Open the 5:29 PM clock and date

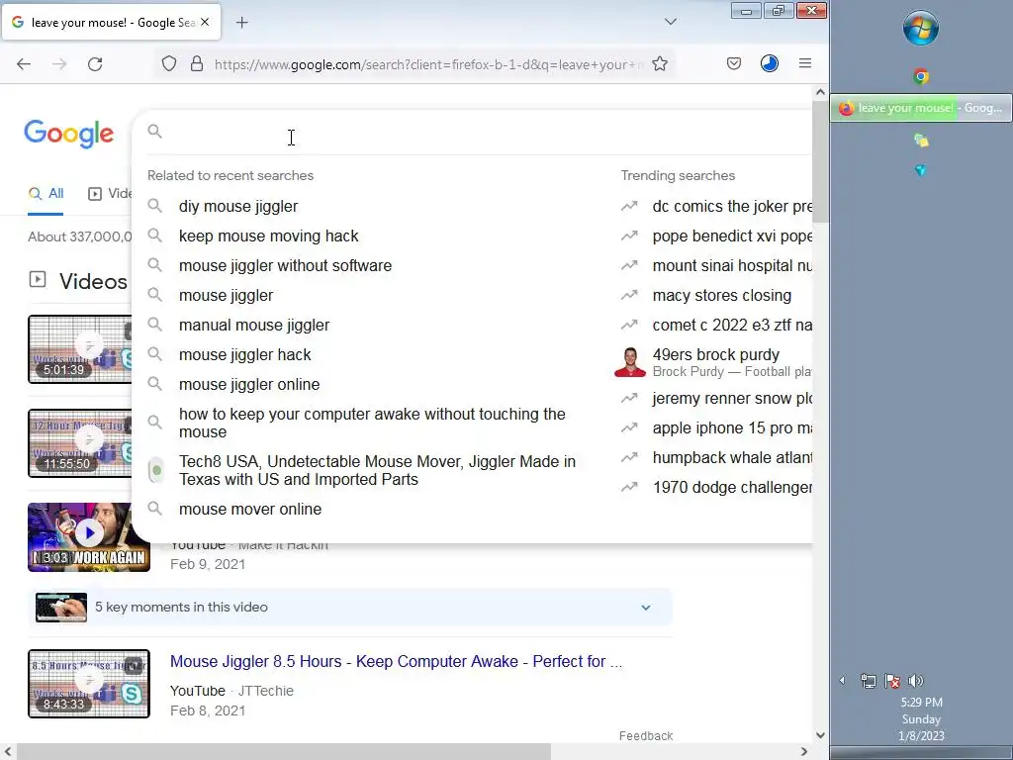[x=921, y=718]
